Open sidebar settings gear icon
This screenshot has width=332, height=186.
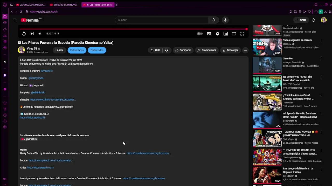[x=5, y=127]
